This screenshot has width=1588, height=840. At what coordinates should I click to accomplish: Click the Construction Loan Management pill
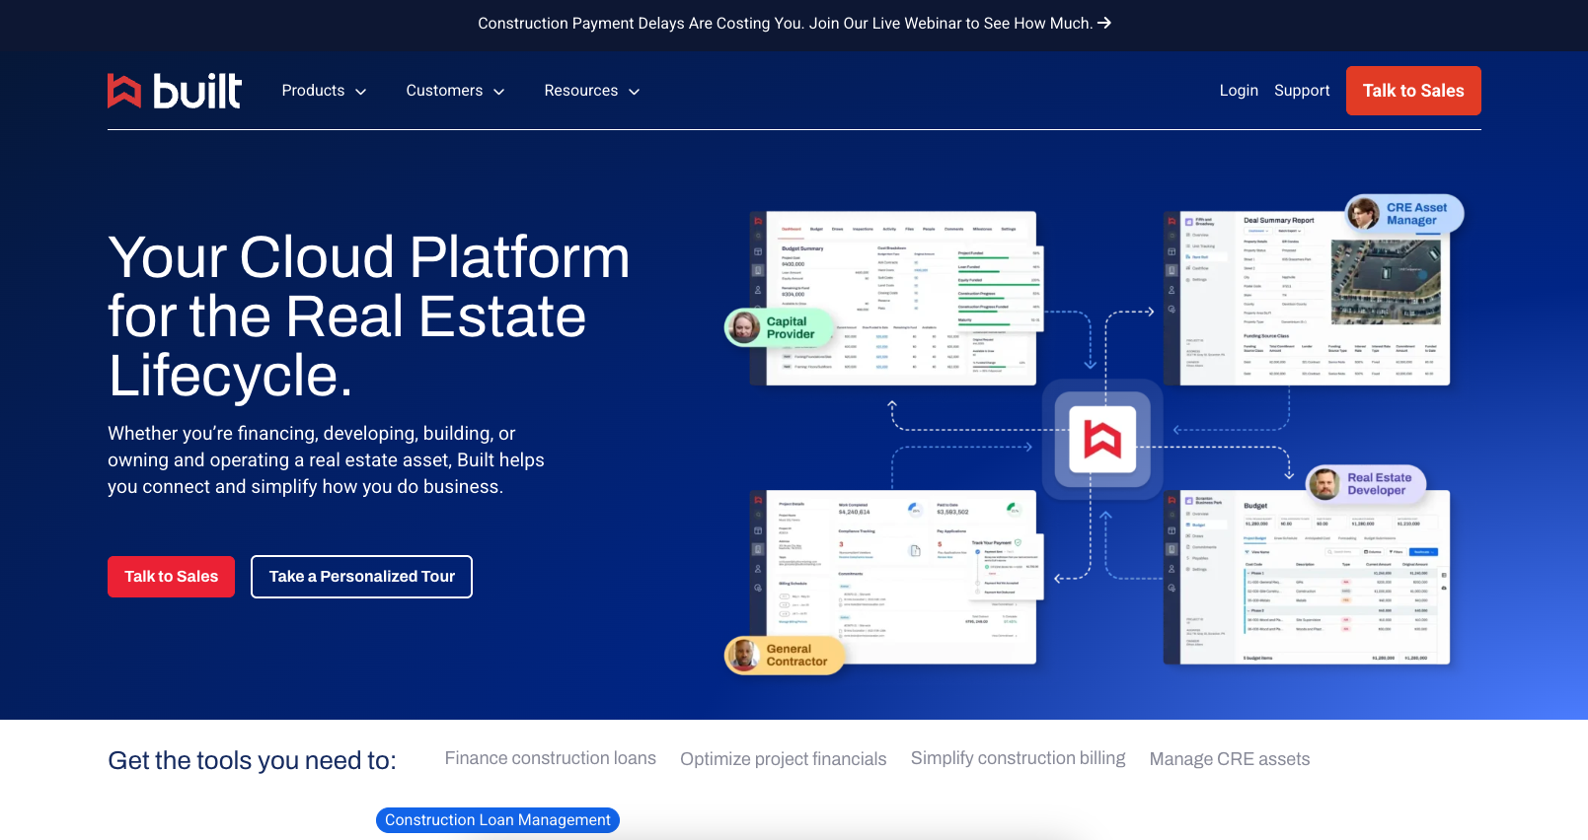497,820
